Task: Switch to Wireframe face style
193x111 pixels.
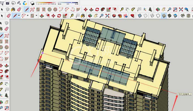Action: pyautogui.click(x=152, y=16)
